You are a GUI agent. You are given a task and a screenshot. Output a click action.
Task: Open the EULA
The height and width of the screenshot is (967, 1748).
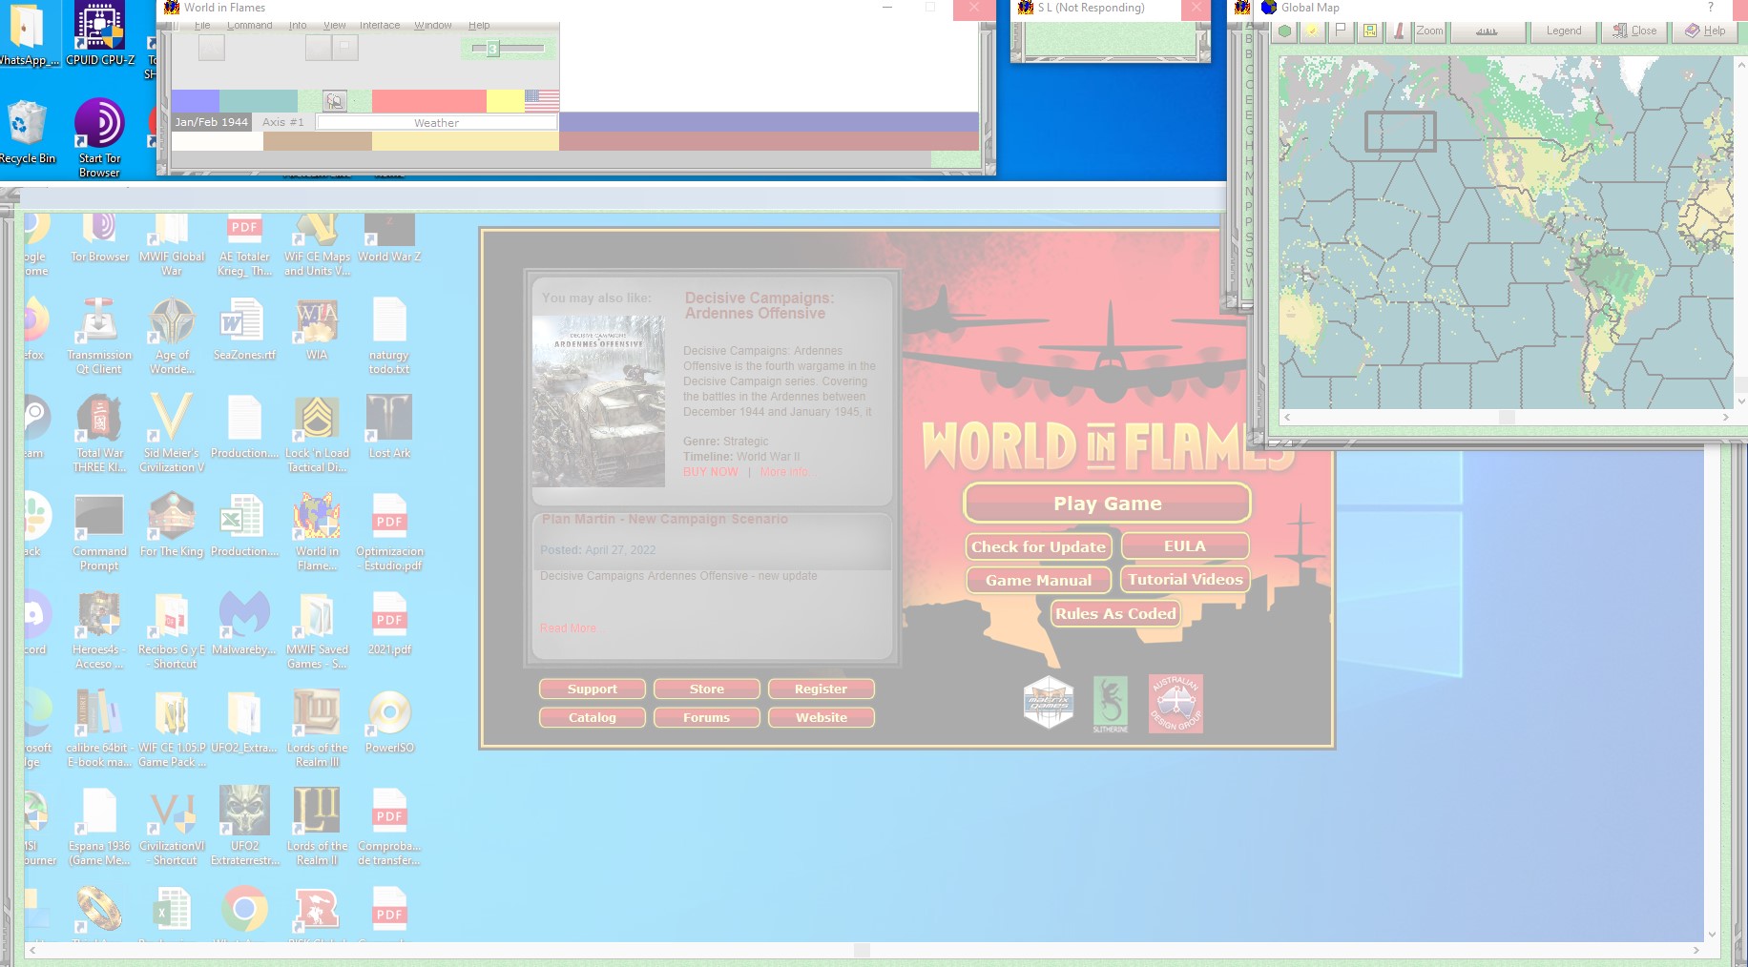1185,546
